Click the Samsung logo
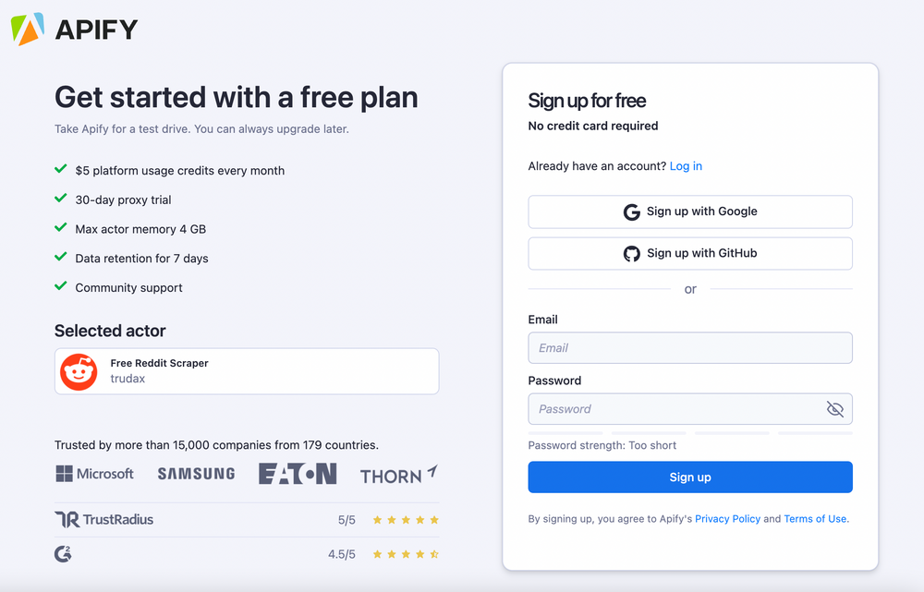This screenshot has width=924, height=592. point(196,474)
